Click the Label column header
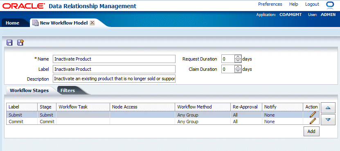 [x=22, y=107]
